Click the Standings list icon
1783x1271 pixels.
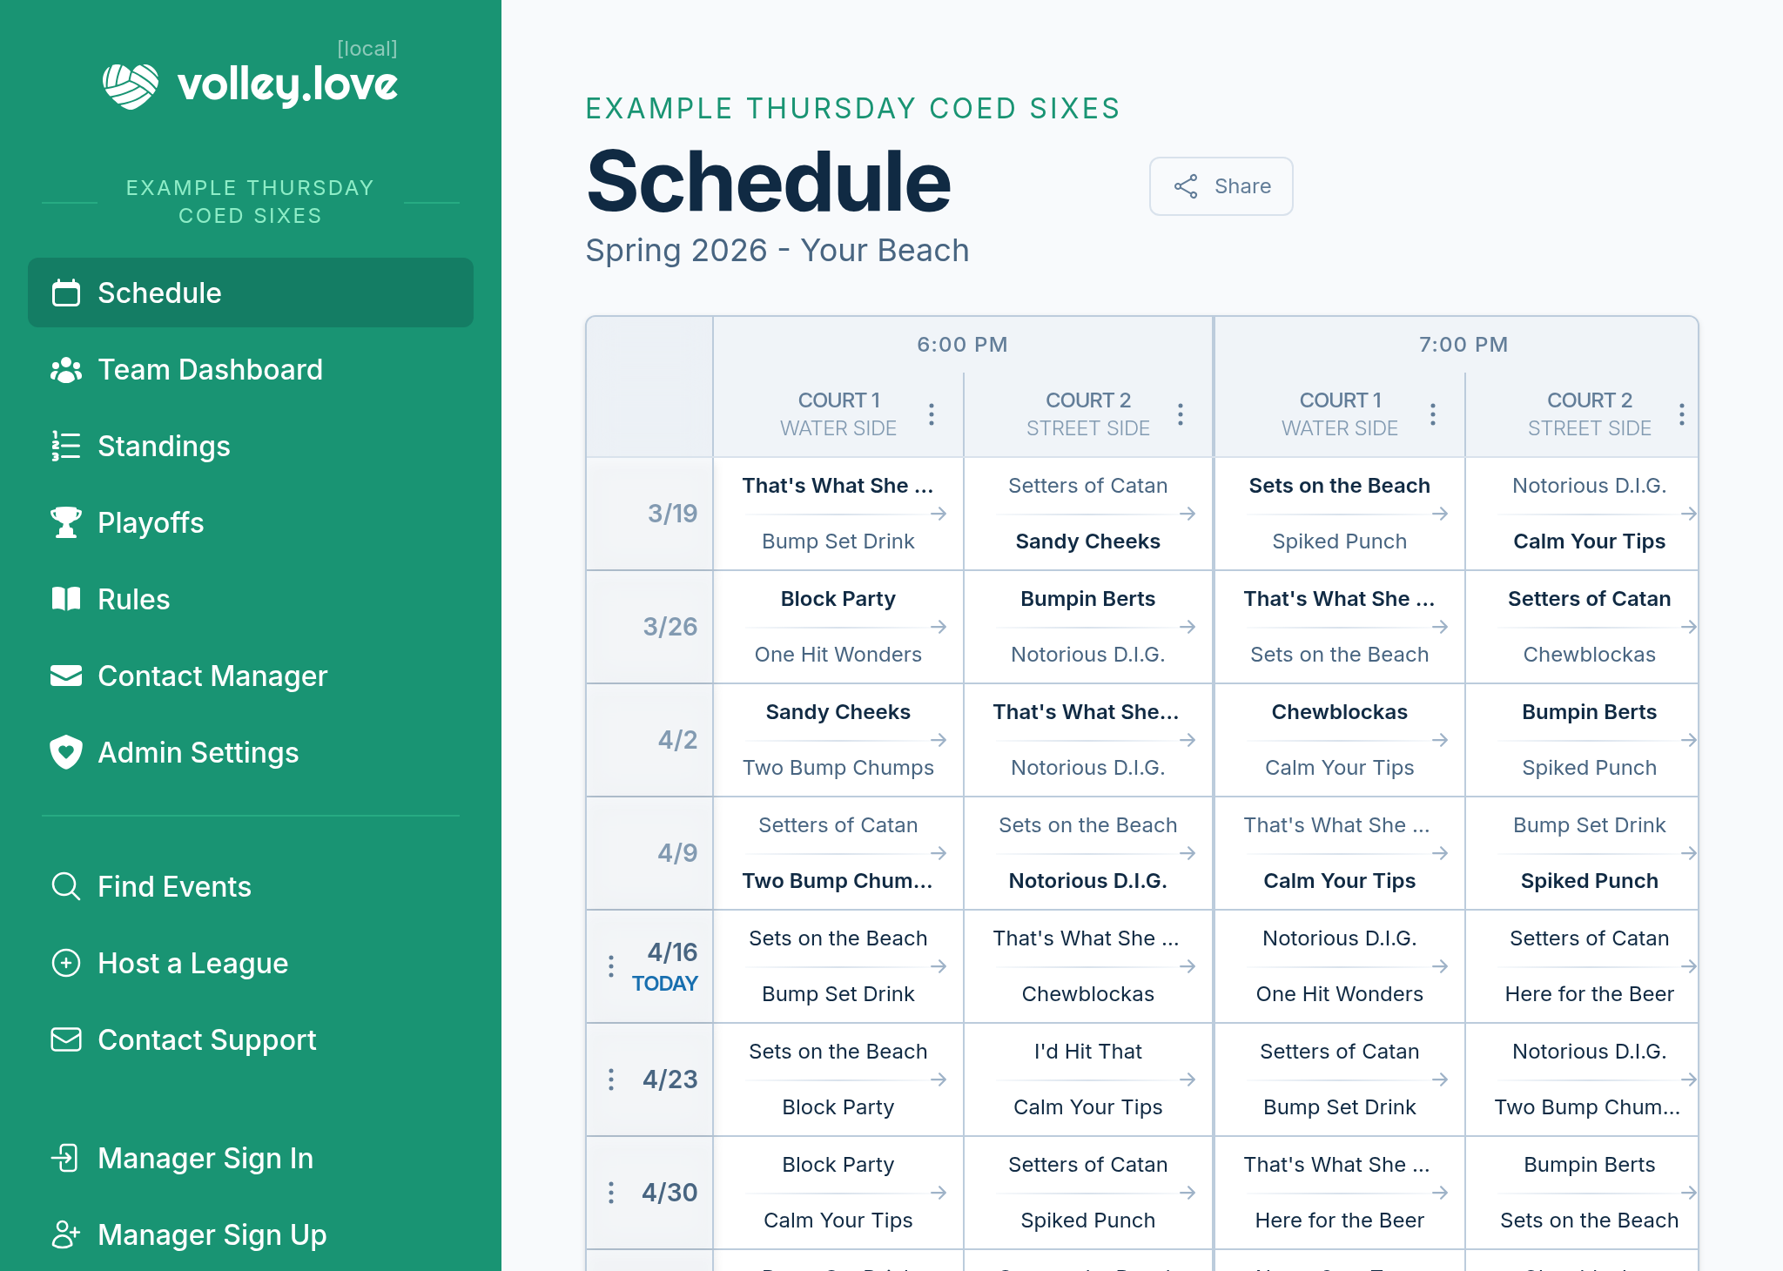coord(66,446)
